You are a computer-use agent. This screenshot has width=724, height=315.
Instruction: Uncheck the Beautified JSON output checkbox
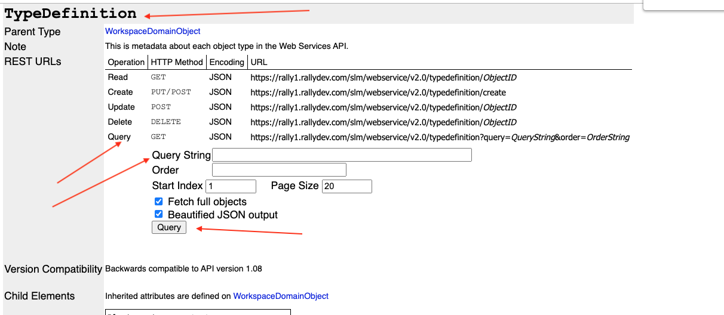(158, 214)
